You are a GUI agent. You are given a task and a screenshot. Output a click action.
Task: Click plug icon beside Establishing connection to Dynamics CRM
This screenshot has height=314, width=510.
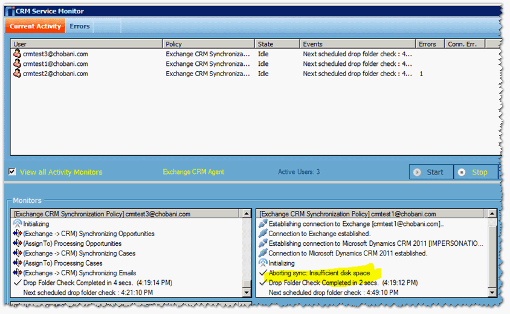[263, 243]
